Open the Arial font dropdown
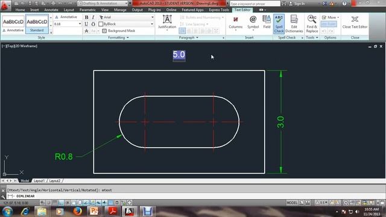This screenshot has width=386, height=217. click(152, 17)
